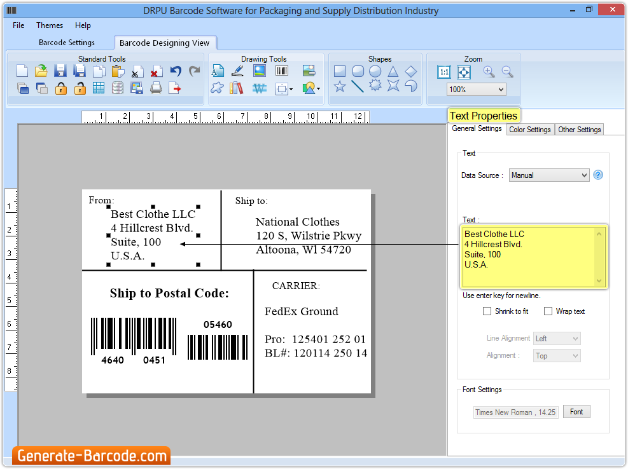This screenshot has width=628, height=469.
Task: Insert a picture with the image tool
Action: (x=260, y=71)
